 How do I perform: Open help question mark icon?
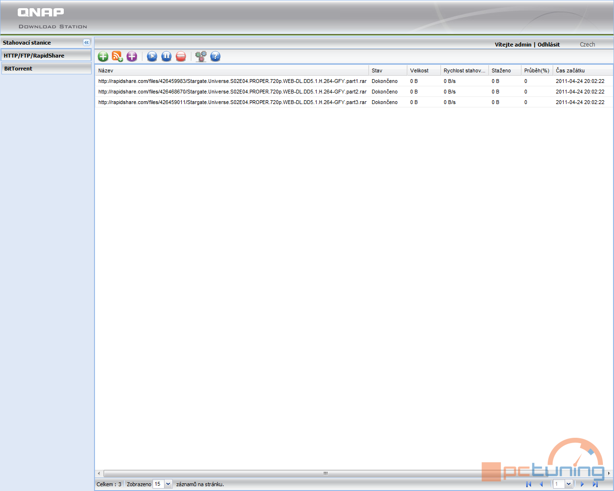[x=215, y=57]
